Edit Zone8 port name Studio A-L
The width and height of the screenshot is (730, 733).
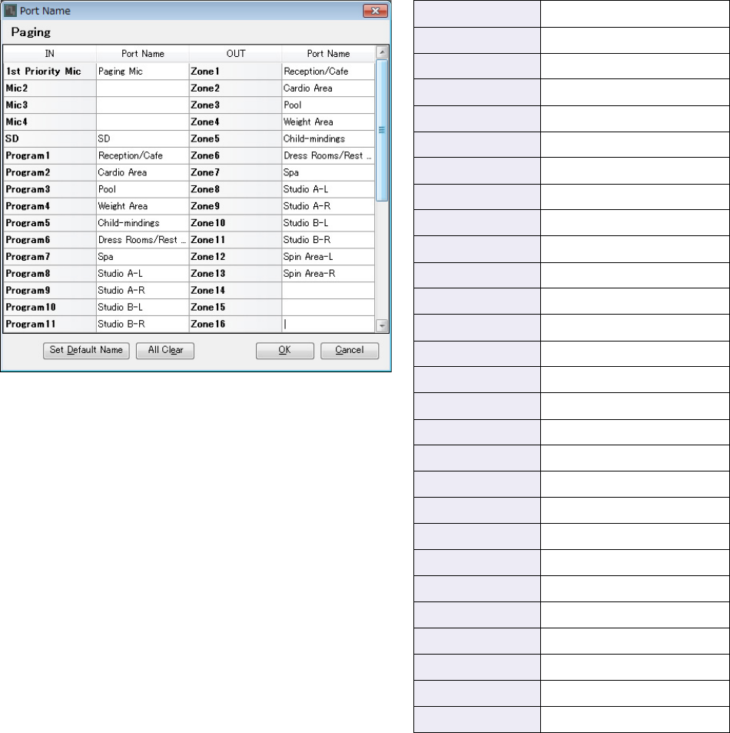pos(328,189)
